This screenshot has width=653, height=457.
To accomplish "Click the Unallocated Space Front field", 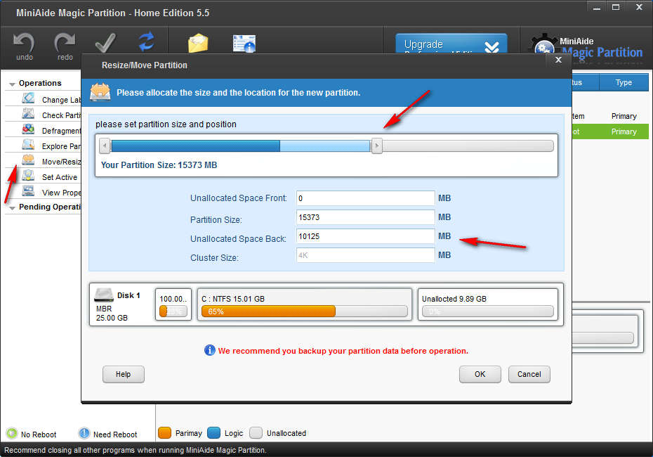I will pos(365,198).
